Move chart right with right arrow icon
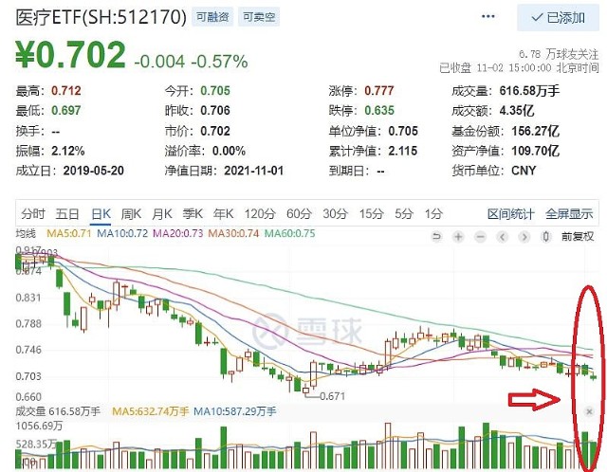This screenshot has width=607, height=472. pyautogui.click(x=524, y=236)
